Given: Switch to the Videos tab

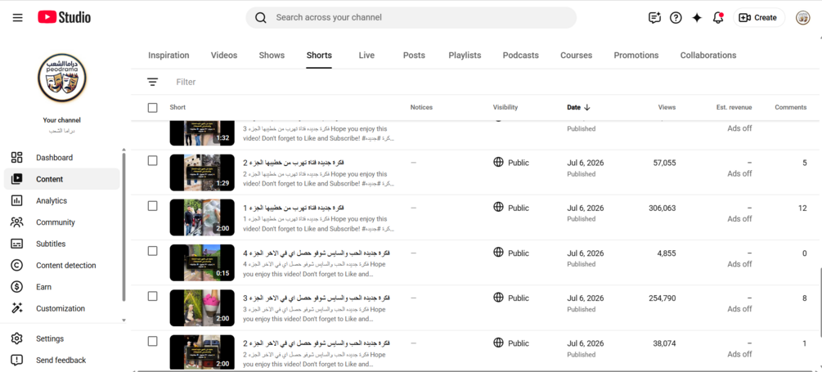Looking at the screenshot, I should (224, 55).
